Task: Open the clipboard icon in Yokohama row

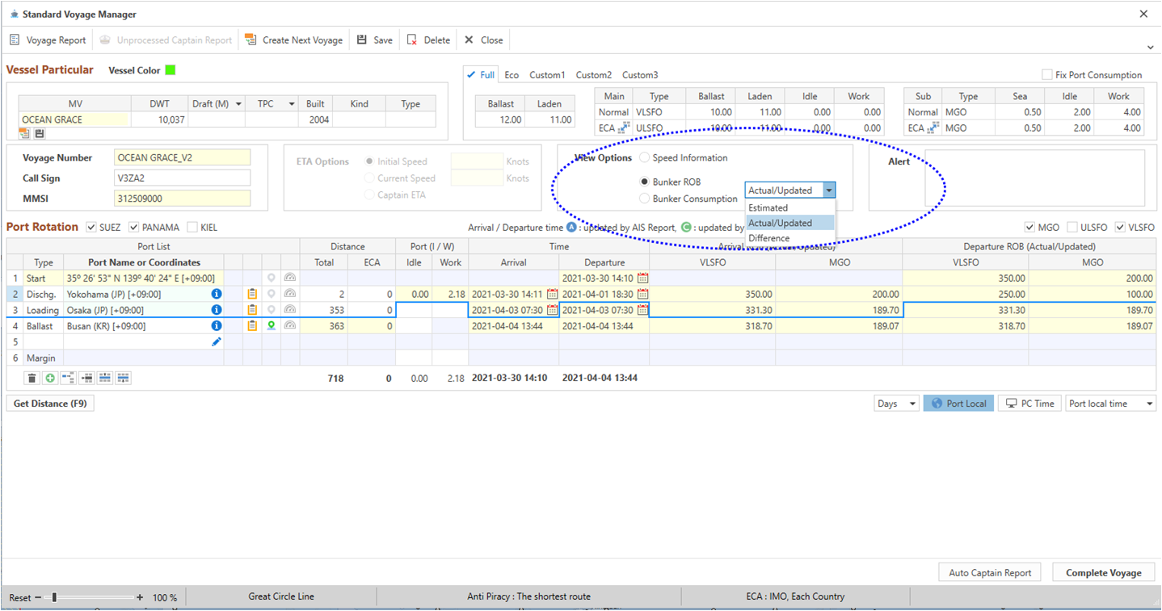Action: (x=252, y=294)
